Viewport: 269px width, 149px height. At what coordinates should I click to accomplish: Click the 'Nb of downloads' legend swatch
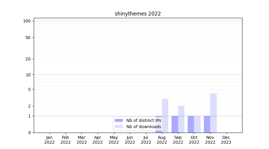pyautogui.click(x=119, y=127)
